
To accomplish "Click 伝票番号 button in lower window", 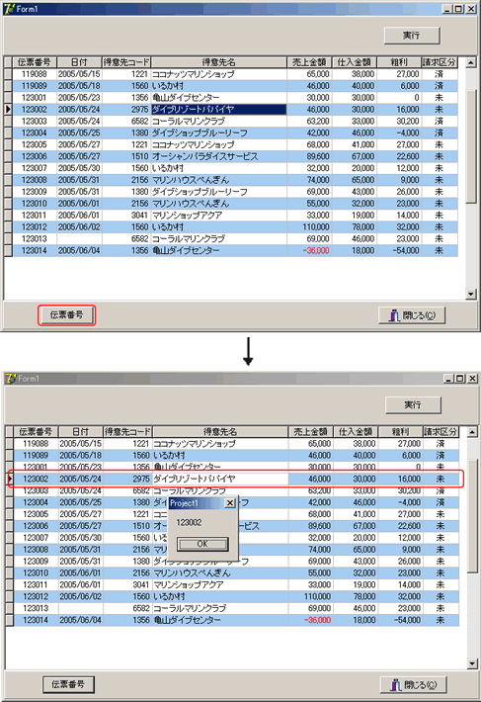I will click(x=68, y=684).
